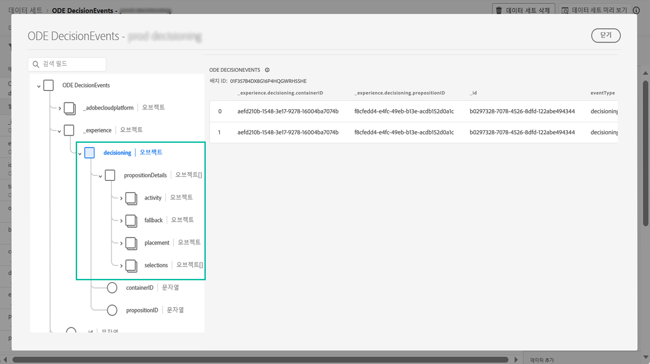Expand the placement node
Screen dimensions: 650x364
121,243
